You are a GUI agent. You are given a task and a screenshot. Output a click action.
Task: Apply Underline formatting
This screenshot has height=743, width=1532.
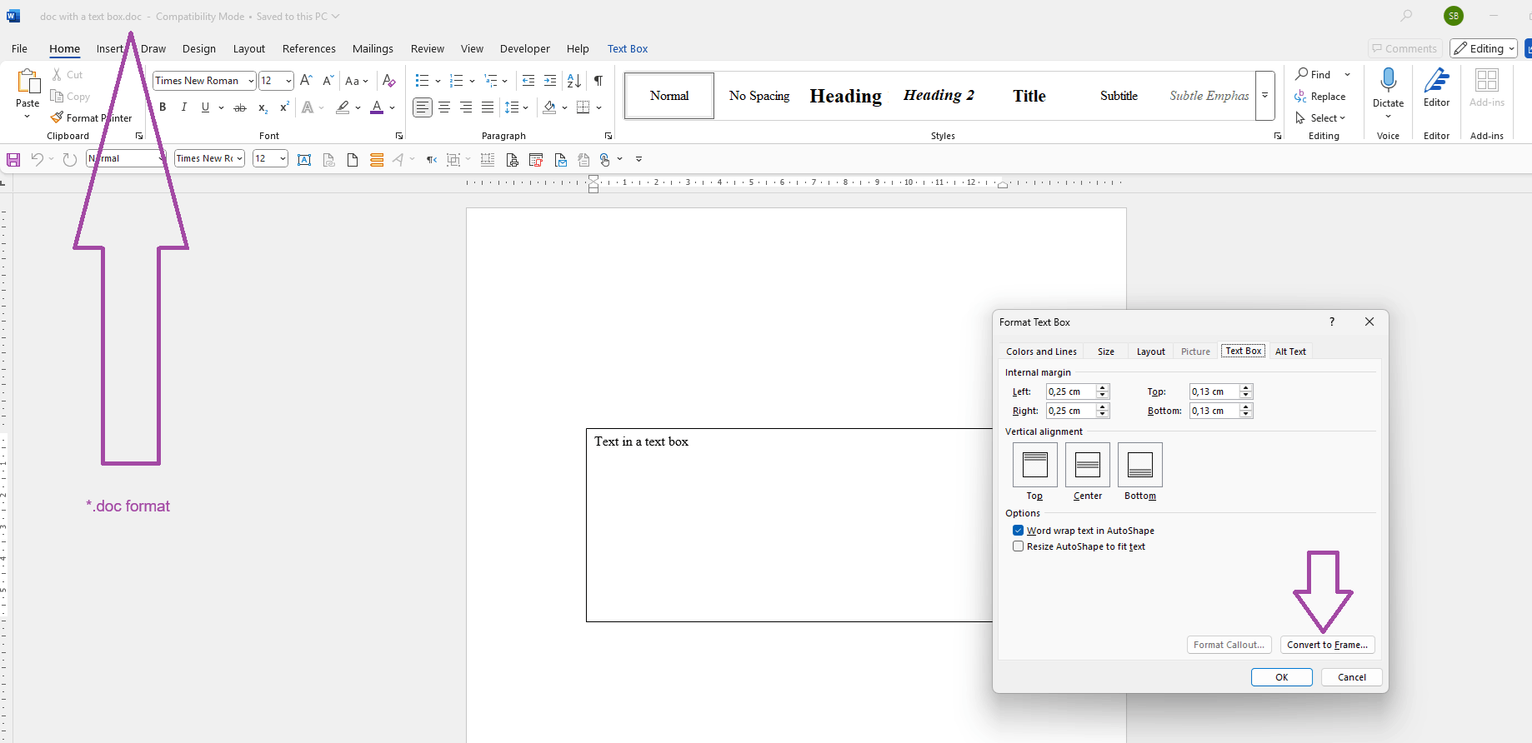[205, 107]
